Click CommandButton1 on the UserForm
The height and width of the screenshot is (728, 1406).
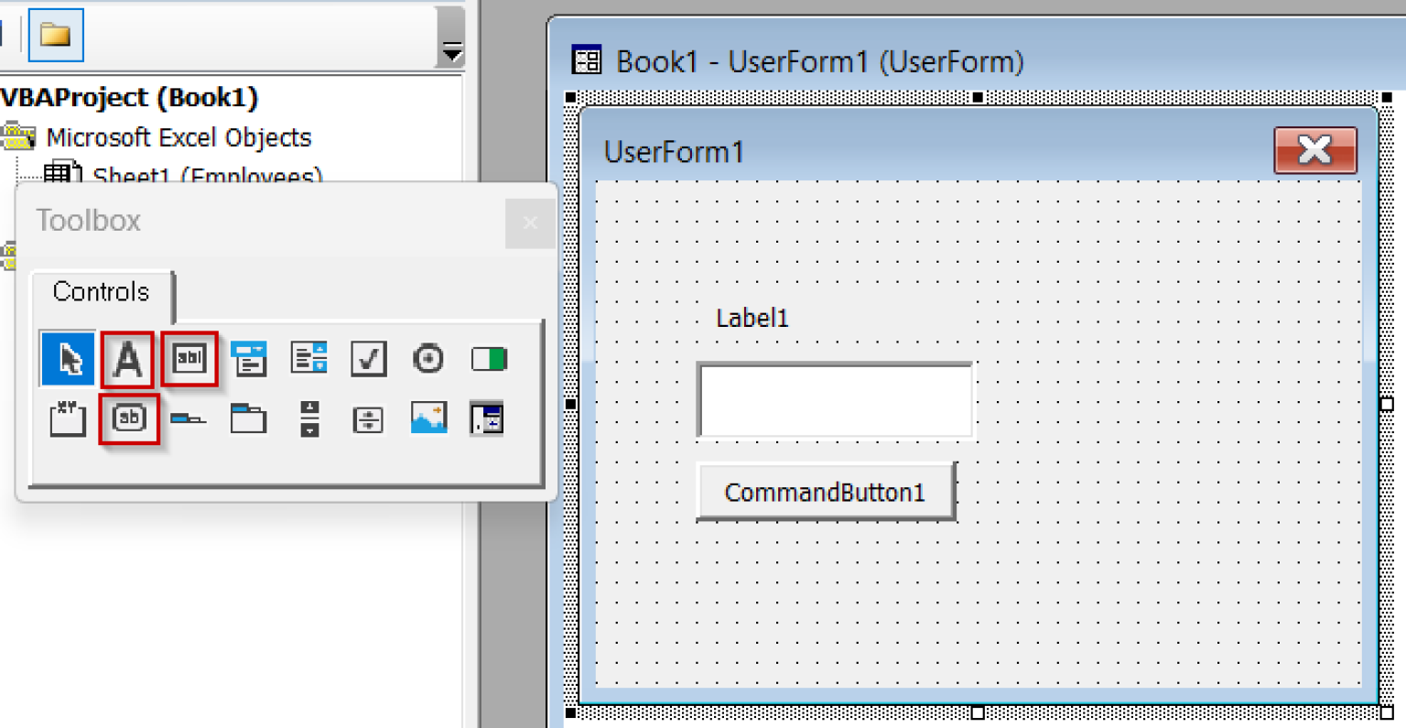825,492
